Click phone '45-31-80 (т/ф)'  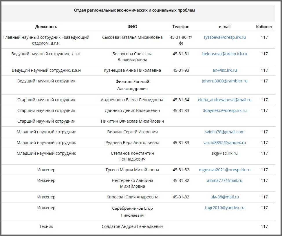tap(181, 40)
